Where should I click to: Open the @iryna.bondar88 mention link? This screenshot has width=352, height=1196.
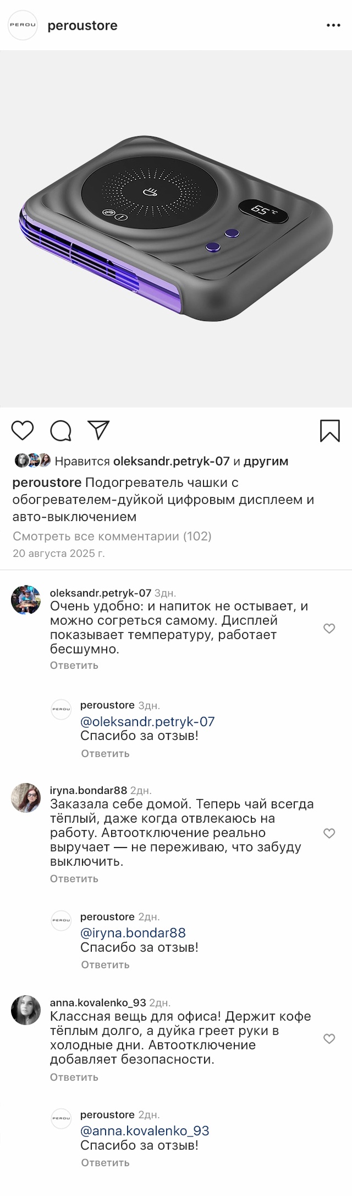133,933
